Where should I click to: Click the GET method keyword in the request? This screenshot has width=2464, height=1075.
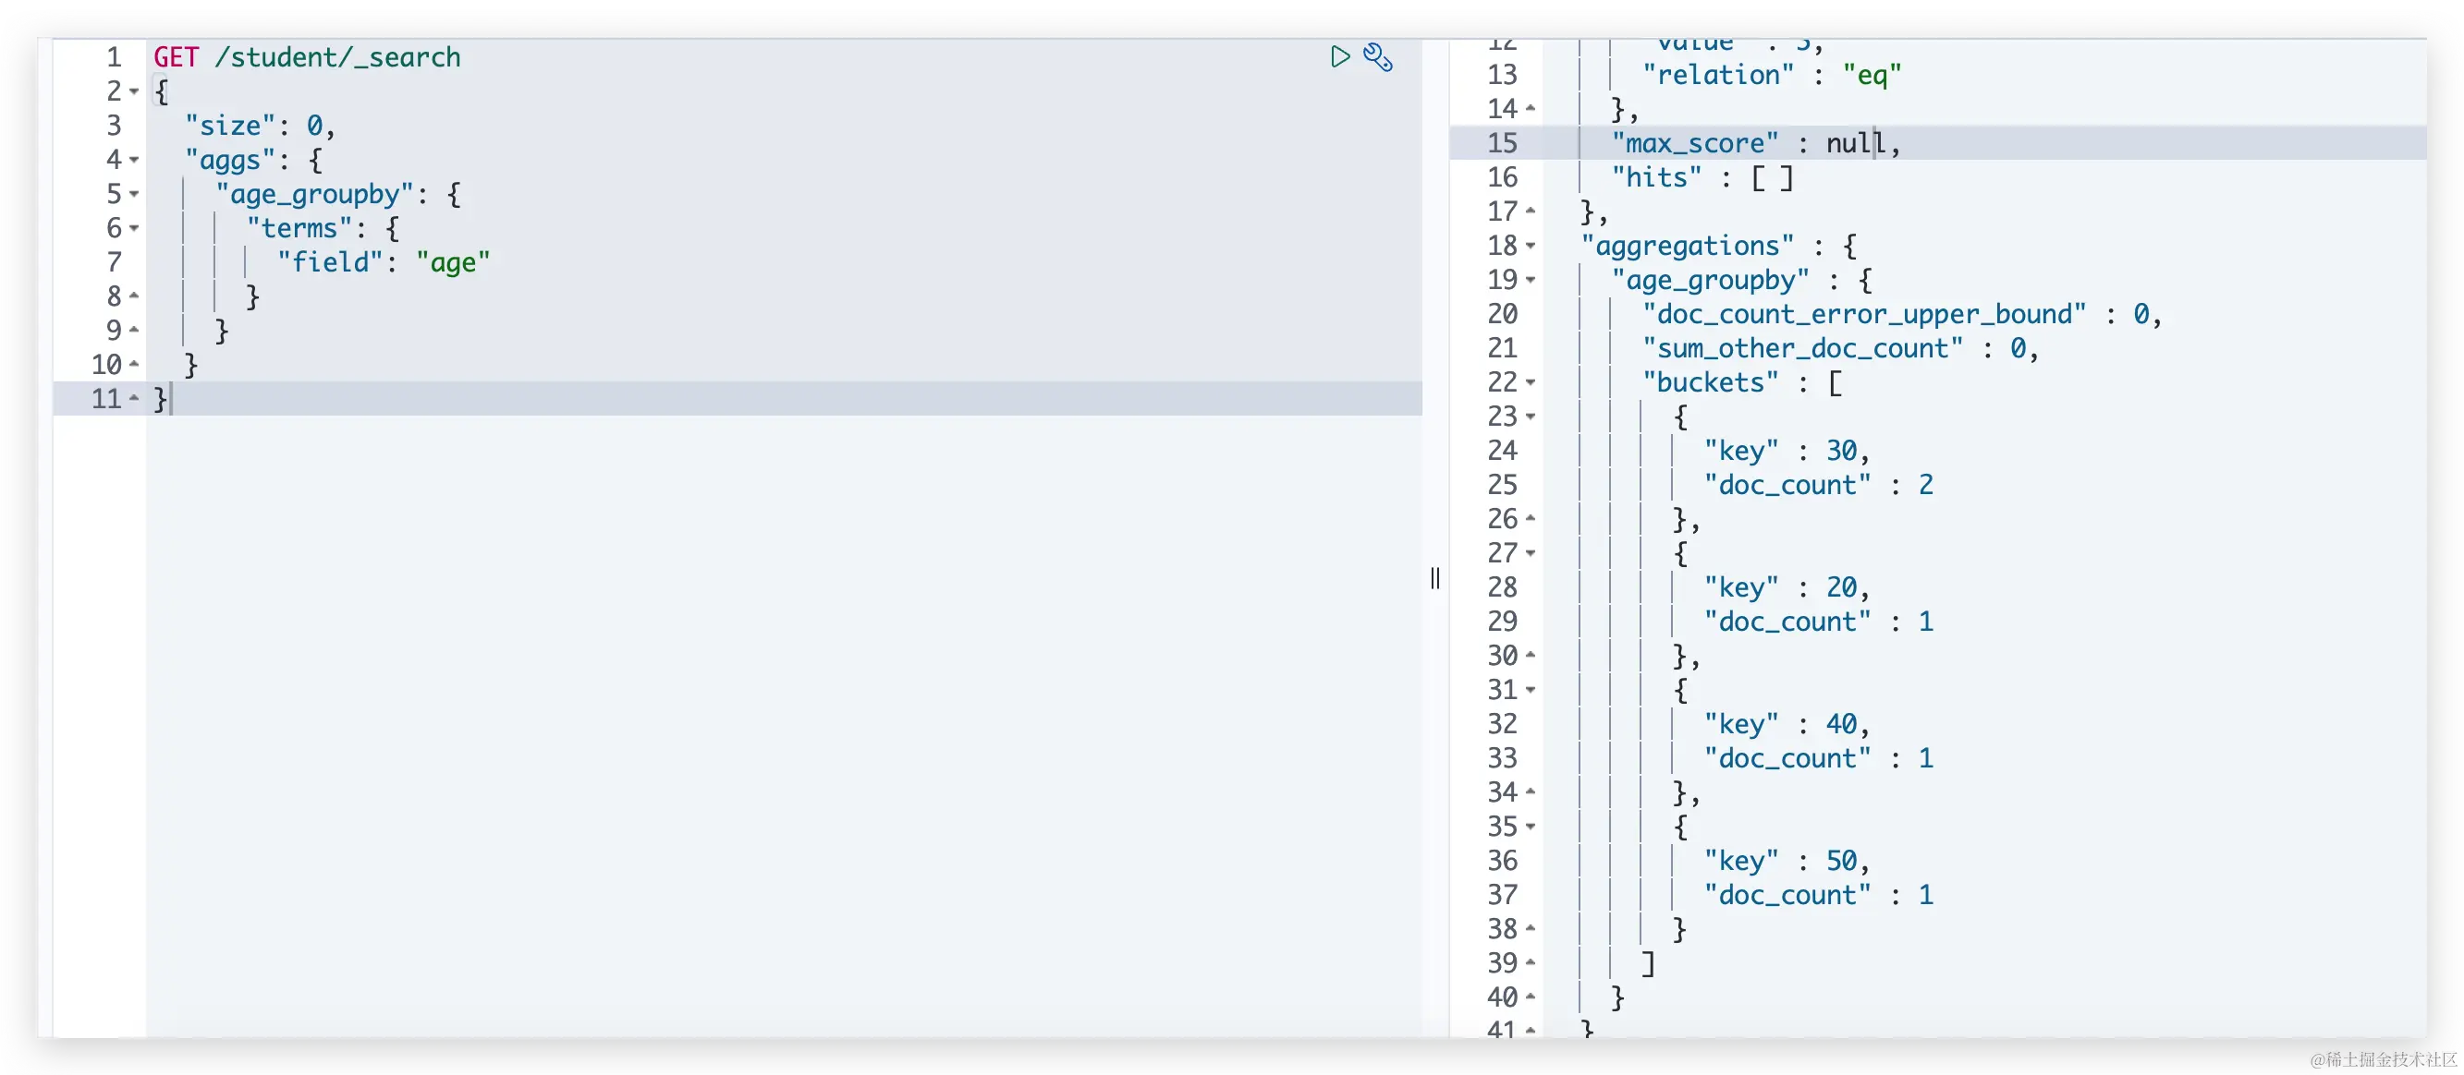tap(176, 57)
